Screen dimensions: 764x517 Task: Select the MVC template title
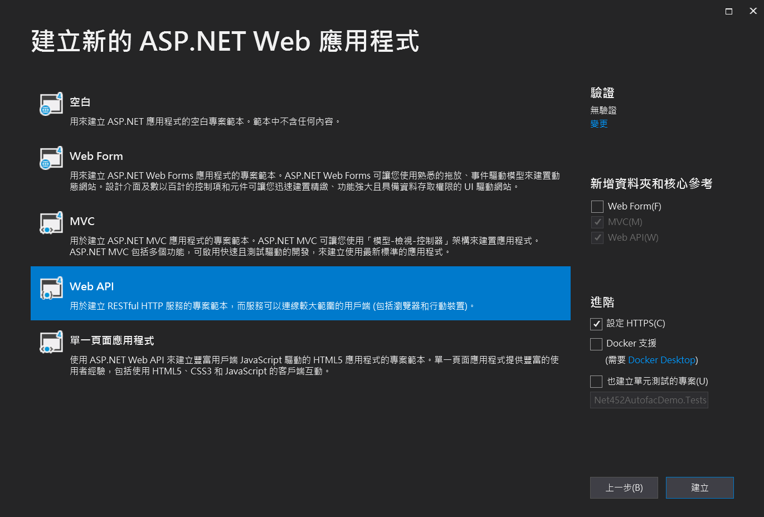[x=82, y=221]
